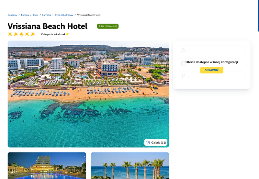Open the palm trees sea thumbnail
The width and height of the screenshot is (259, 179).
[130, 166]
